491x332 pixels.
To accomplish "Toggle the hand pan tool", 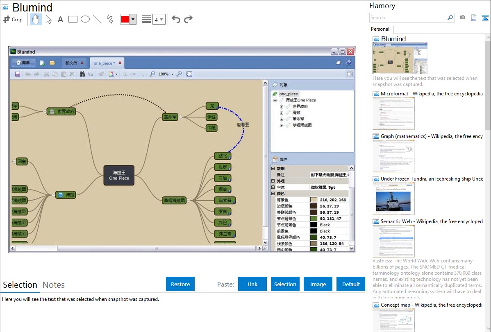I will (x=36, y=19).
